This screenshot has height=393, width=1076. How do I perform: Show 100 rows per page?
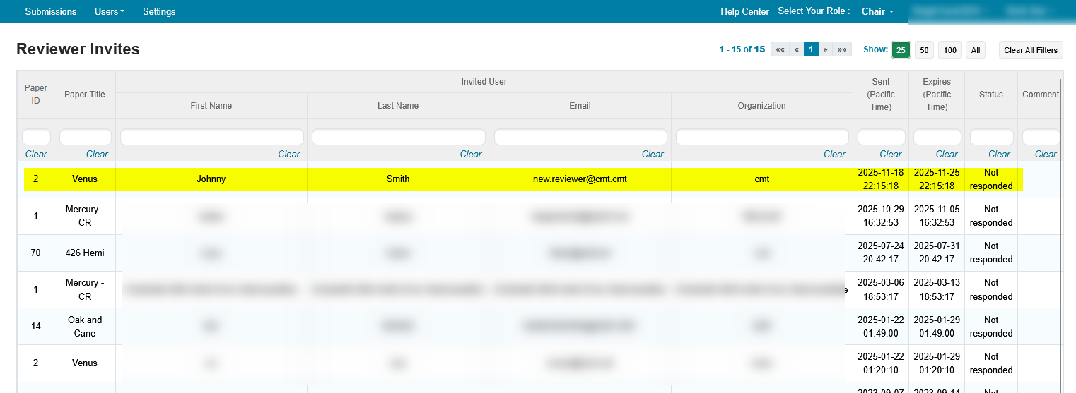[950, 50]
